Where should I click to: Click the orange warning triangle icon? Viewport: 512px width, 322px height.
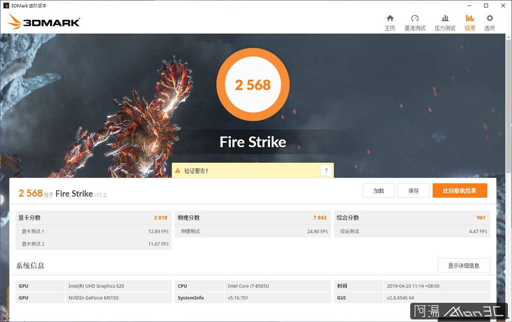177,170
